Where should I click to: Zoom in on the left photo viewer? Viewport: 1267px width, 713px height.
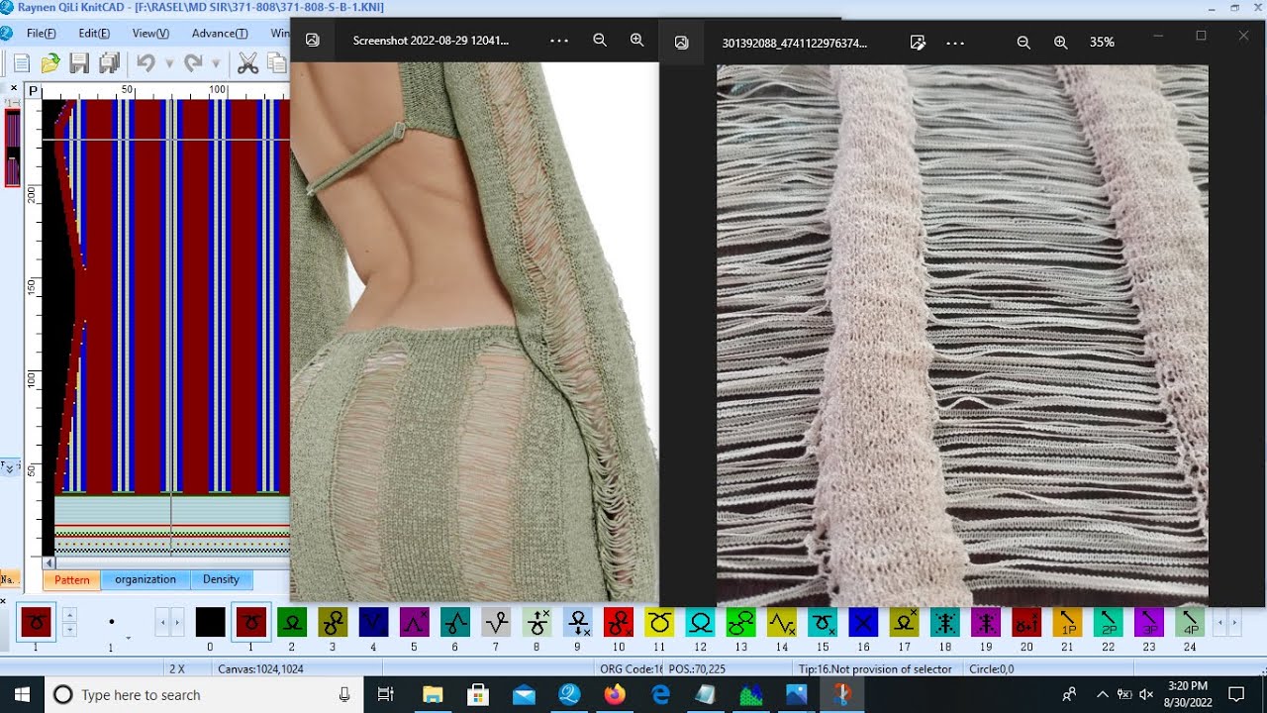tap(636, 41)
